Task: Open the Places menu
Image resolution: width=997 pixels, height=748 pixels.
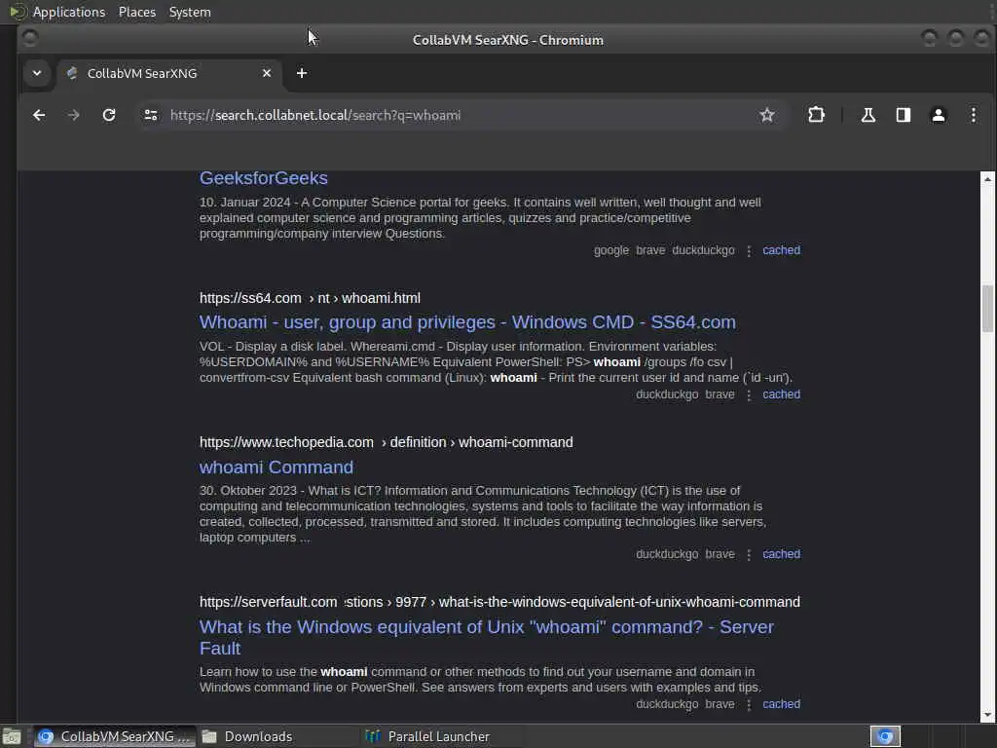Action: (136, 12)
